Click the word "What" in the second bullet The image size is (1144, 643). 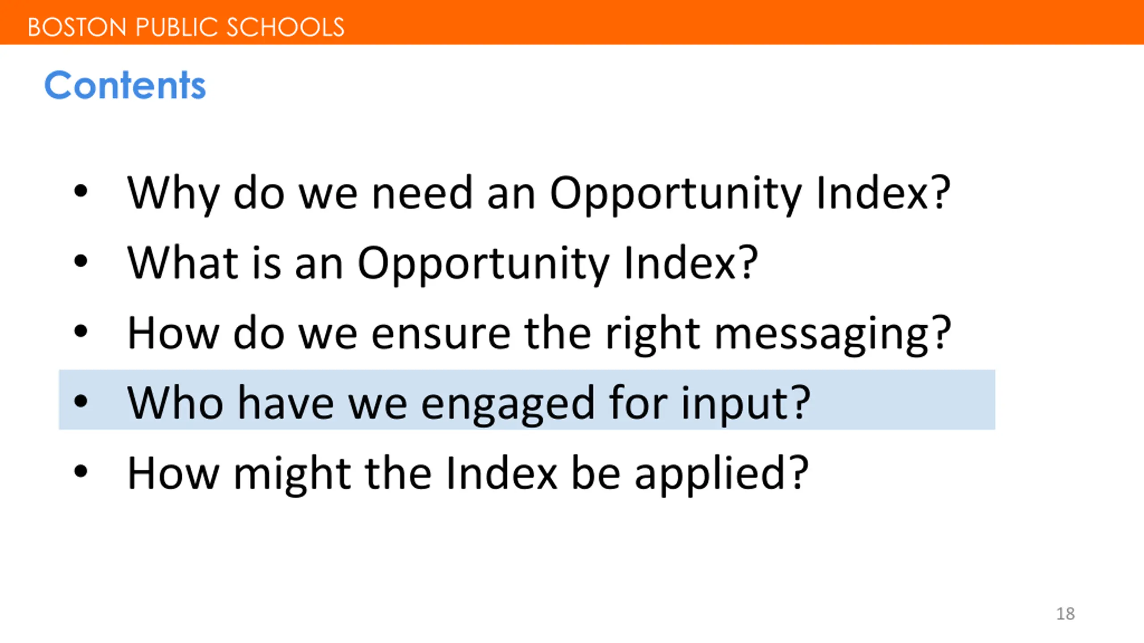click(183, 263)
